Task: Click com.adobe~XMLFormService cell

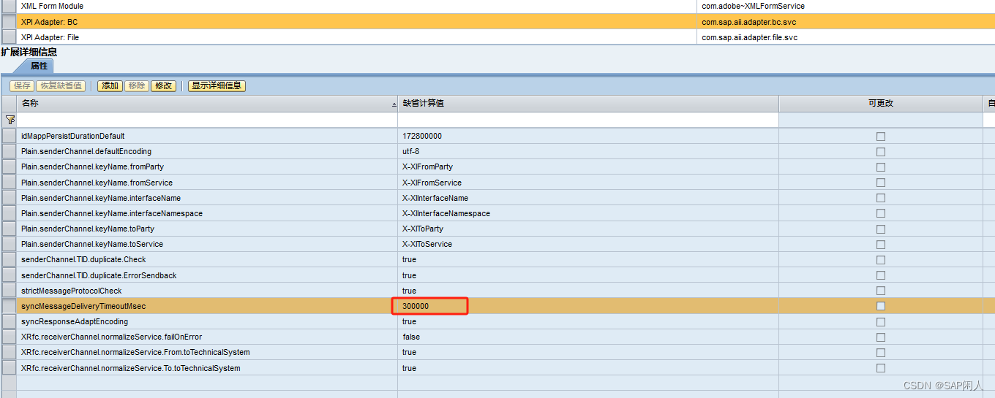Action: click(x=846, y=6)
